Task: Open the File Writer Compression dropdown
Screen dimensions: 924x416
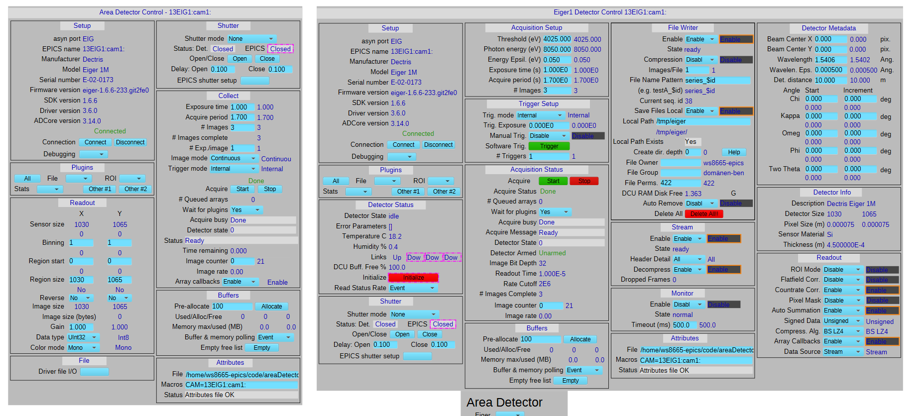Action: 700,60
